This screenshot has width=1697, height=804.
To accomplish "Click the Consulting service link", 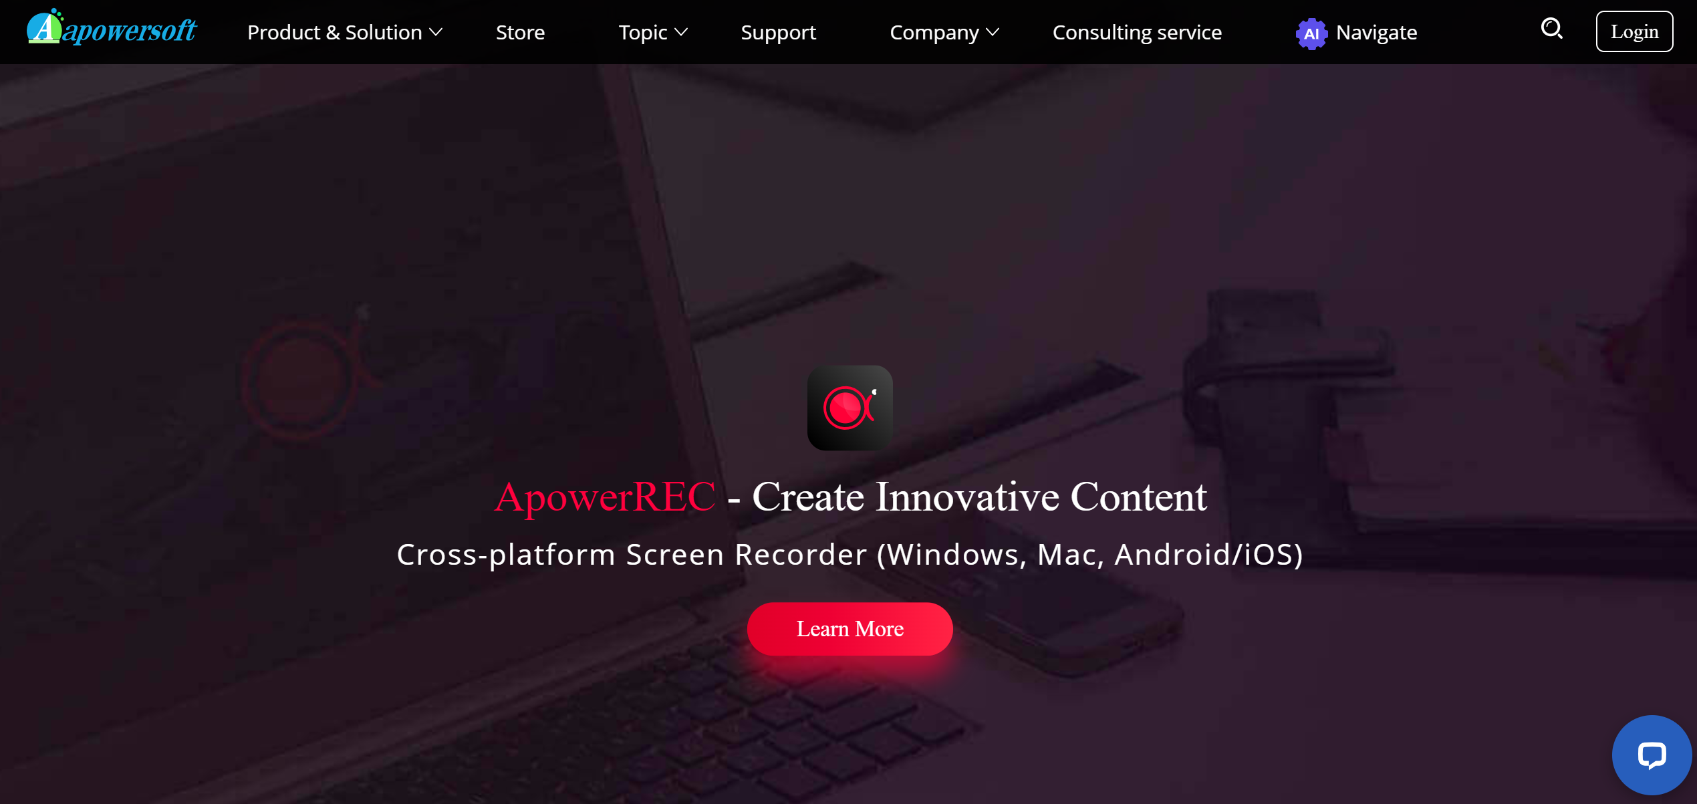I will (1138, 31).
